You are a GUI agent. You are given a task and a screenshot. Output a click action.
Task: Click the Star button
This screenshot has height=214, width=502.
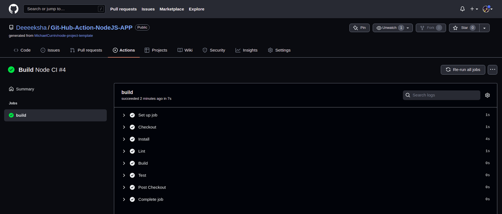(x=464, y=28)
